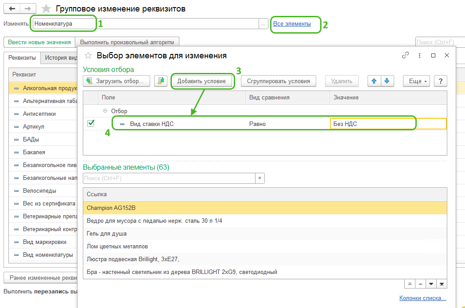Click the Добавить условие button

coord(201,81)
